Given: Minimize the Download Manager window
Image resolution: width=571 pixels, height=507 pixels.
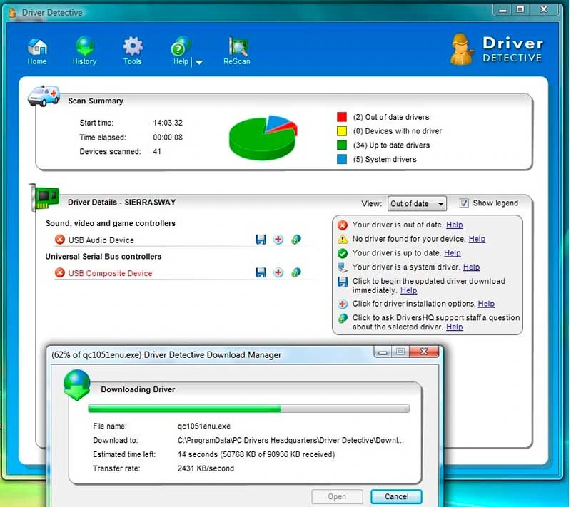Looking at the screenshot, I should coord(383,352).
